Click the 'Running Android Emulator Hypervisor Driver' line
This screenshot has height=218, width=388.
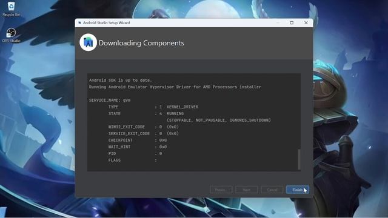[175, 87]
